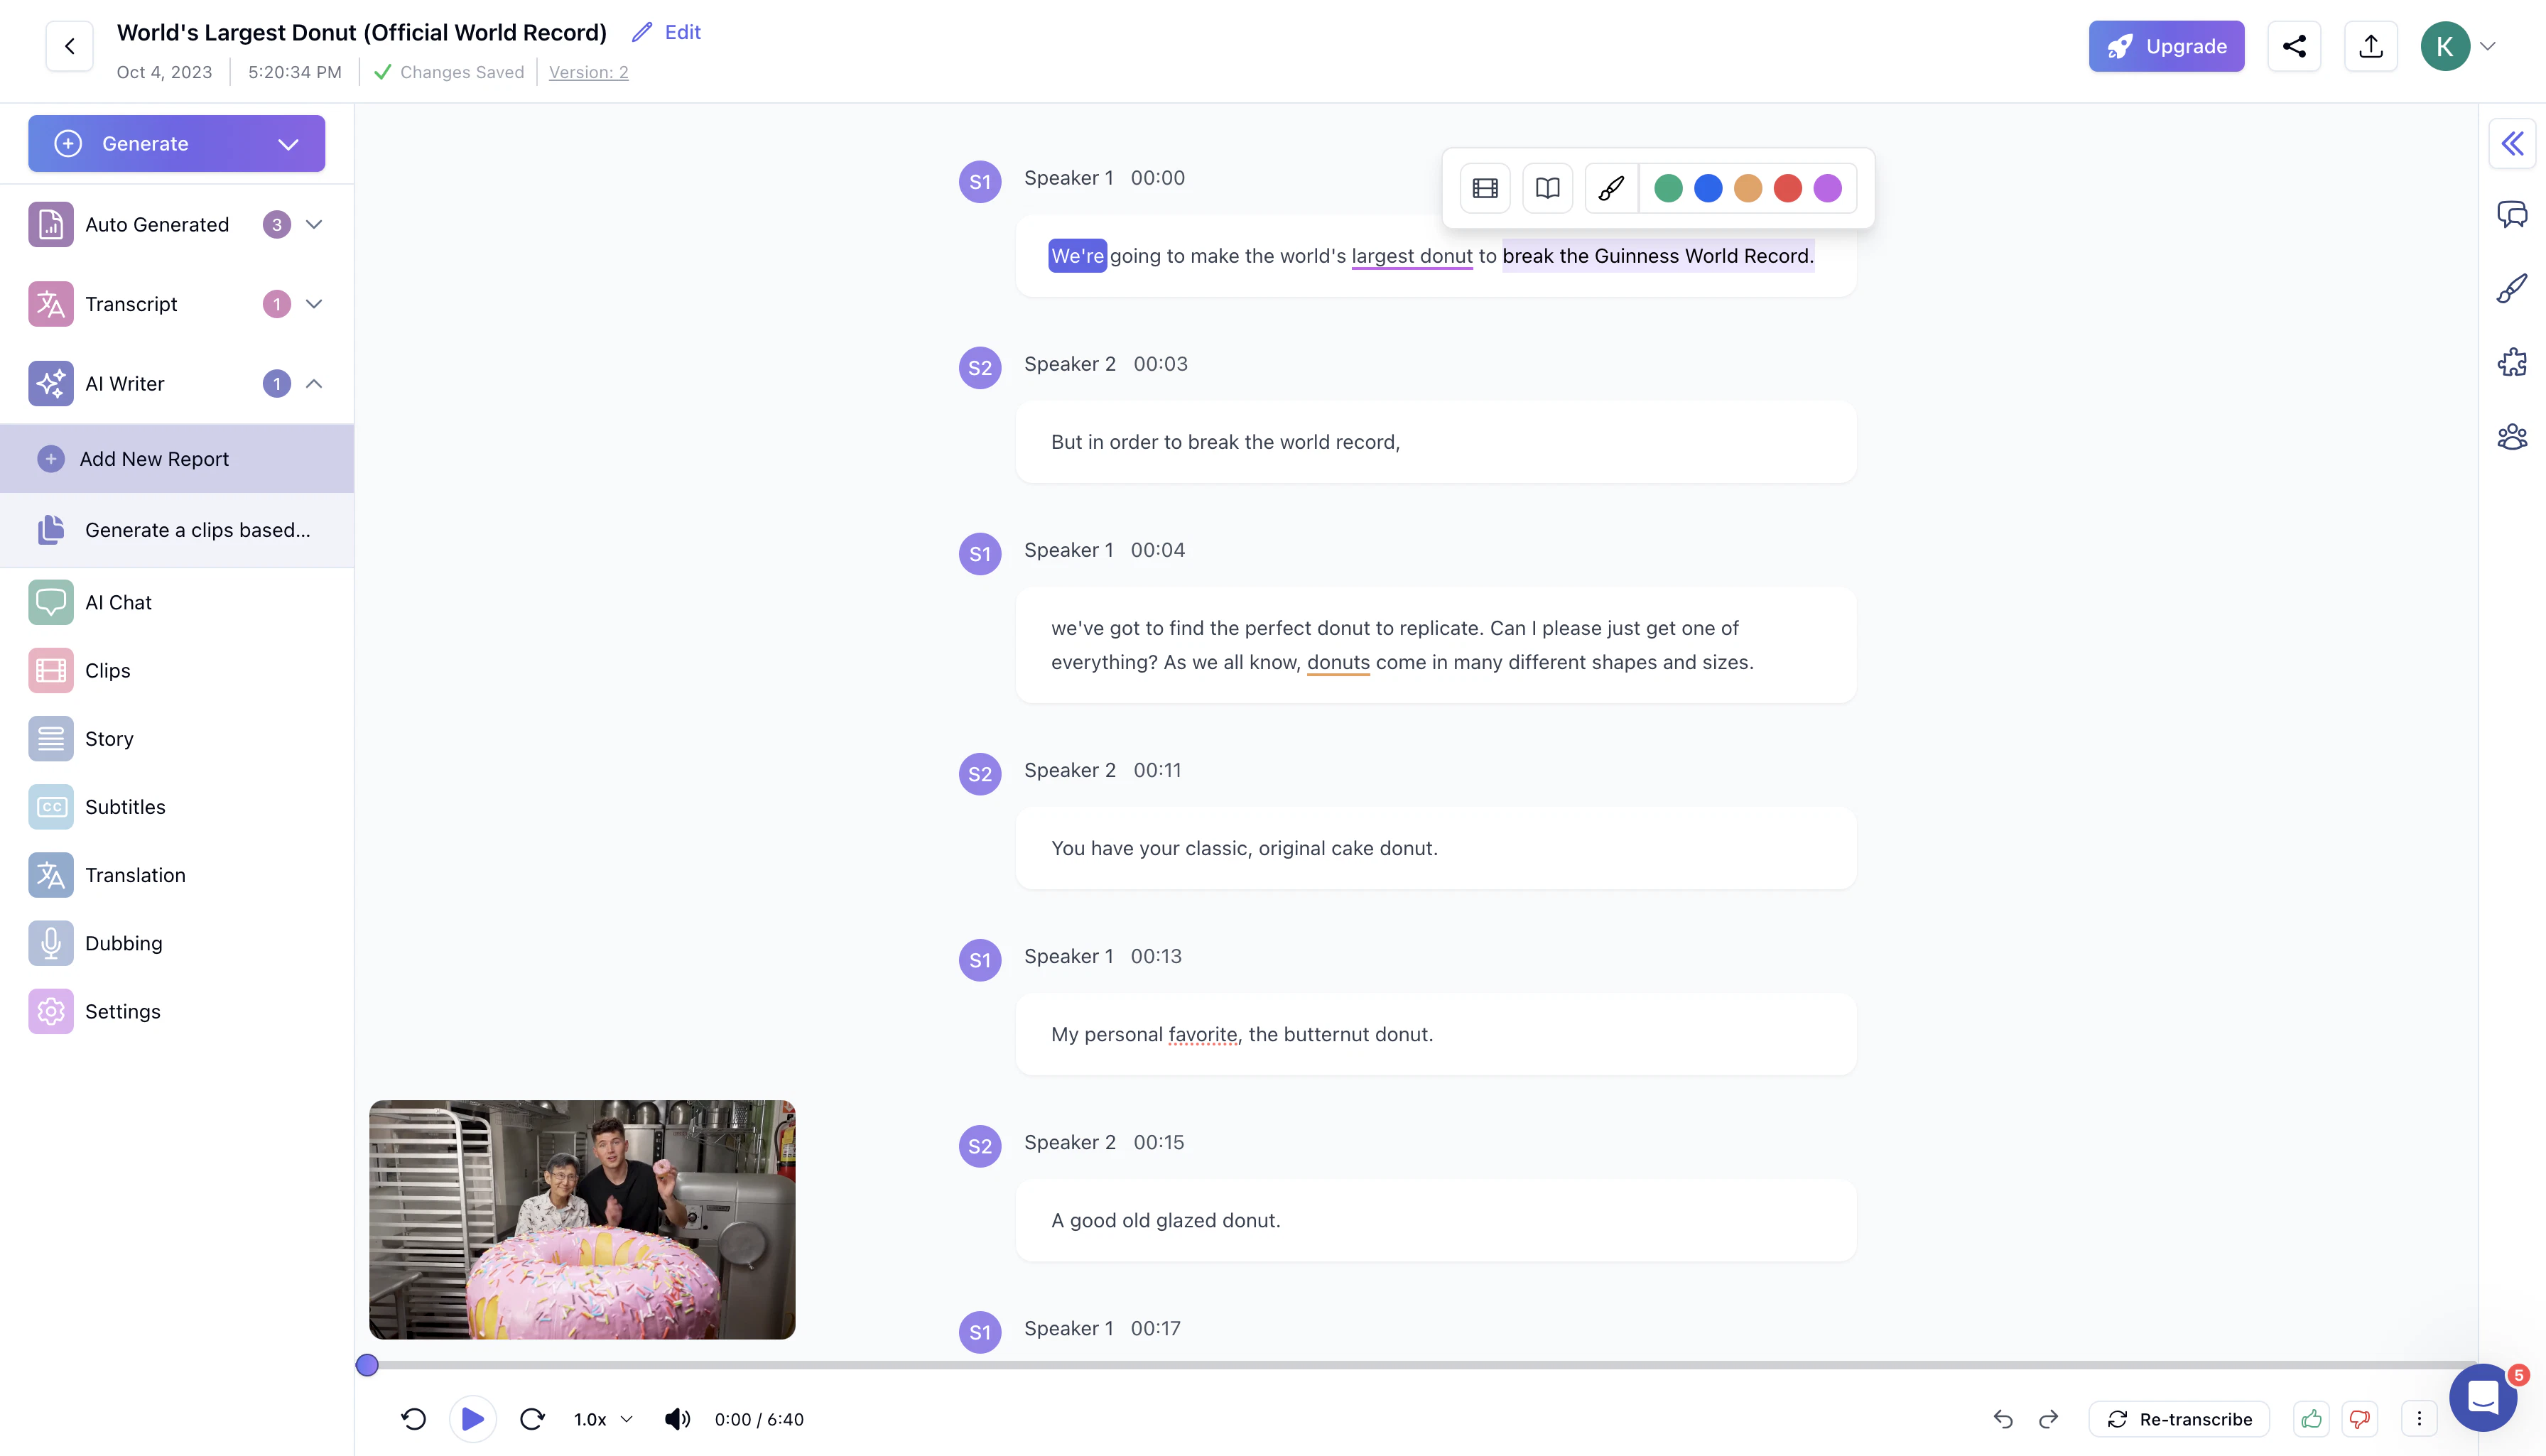Viewport: 2546px width, 1456px height.
Task: Open the playback speed 1.0x dropdown
Action: tap(600, 1418)
